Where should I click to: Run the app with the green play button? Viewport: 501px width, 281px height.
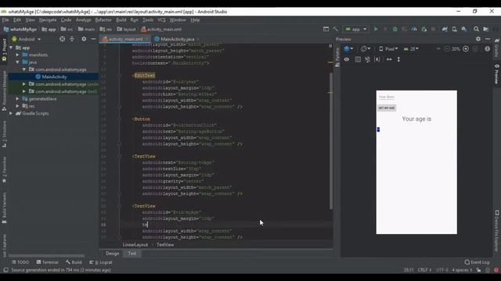(x=376, y=29)
